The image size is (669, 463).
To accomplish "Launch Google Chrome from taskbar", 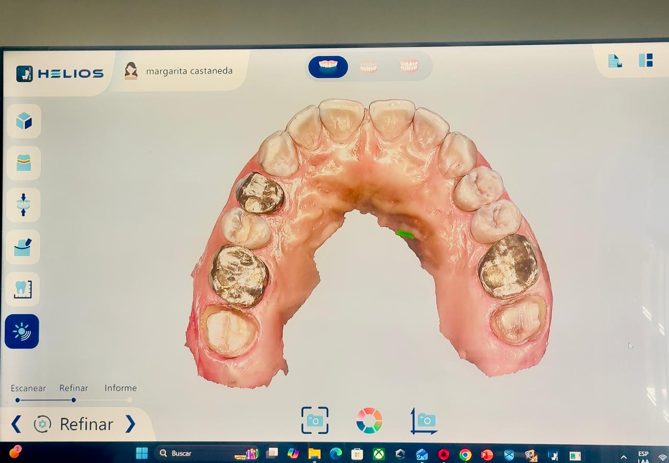I will tap(465, 455).
